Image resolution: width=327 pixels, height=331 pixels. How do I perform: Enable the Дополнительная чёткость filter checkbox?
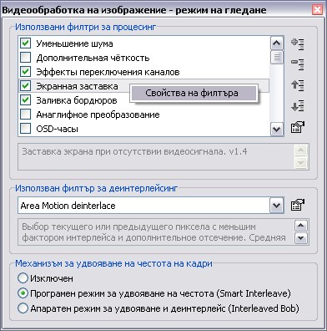click(x=25, y=58)
